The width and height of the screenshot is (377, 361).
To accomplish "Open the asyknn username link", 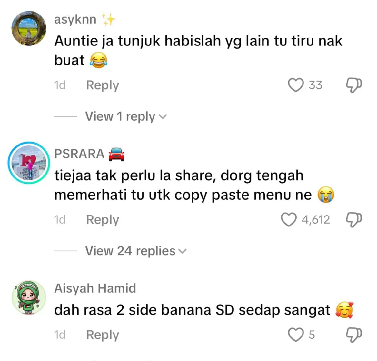I will (x=75, y=19).
